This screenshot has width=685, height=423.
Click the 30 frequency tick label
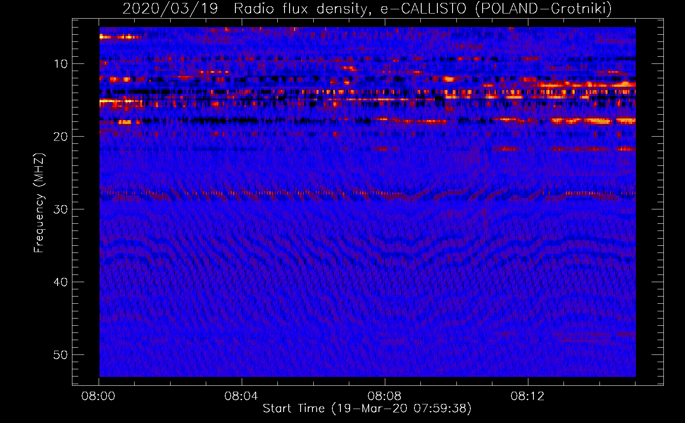tap(61, 209)
